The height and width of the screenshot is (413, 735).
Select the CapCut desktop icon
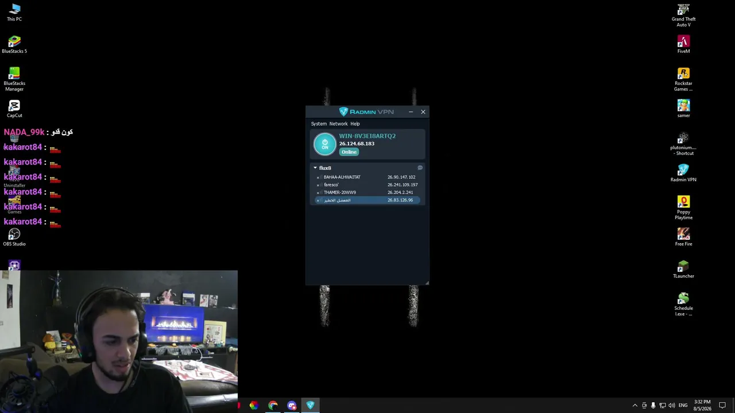tap(14, 109)
